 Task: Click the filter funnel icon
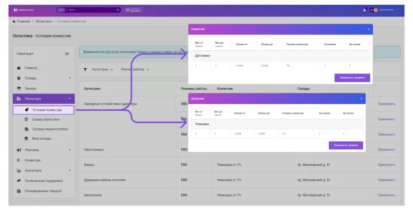tap(85, 69)
